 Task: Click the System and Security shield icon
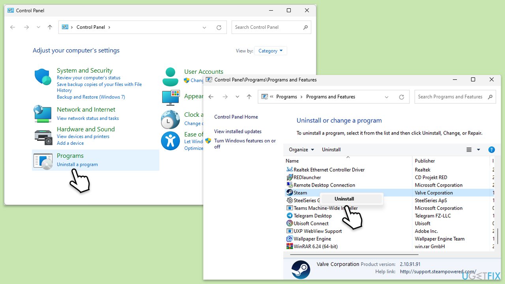tap(43, 77)
